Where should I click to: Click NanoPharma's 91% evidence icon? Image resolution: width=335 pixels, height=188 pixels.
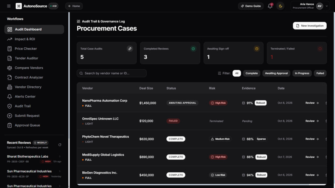click(243, 103)
